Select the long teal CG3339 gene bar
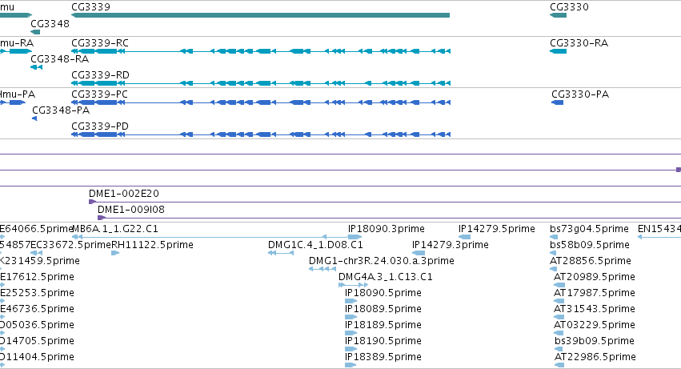Viewport: 681px width, 369px height. [x=260, y=15]
